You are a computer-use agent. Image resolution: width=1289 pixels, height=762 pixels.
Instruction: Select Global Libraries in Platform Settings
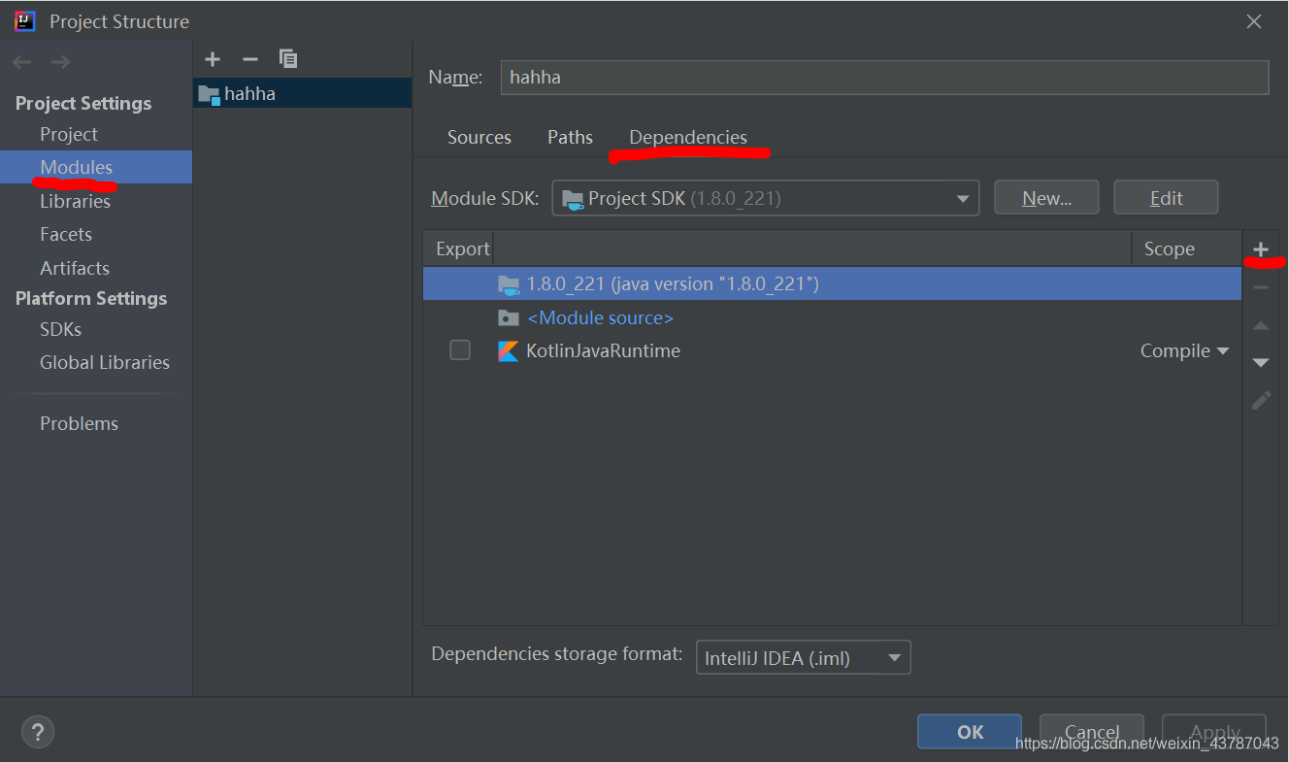pos(105,362)
